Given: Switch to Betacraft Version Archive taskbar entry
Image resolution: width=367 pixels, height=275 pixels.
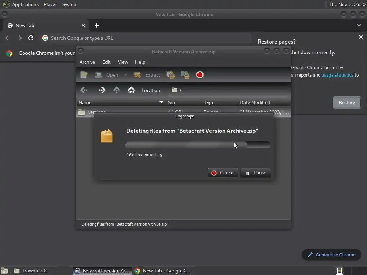Looking at the screenshot, I should pyautogui.click(x=102, y=271).
